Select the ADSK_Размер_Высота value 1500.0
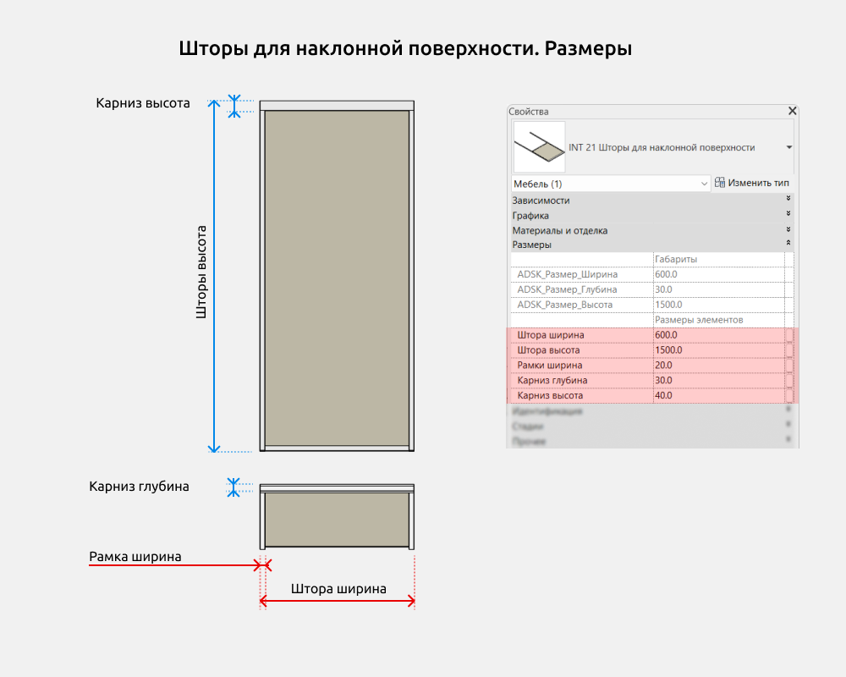846x677 pixels. (x=718, y=305)
